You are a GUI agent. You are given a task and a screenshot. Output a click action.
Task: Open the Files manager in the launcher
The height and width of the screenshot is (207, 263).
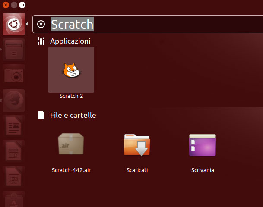(x=14, y=50)
